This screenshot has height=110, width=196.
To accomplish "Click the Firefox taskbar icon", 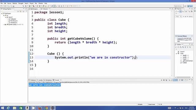I will pos(40,108).
